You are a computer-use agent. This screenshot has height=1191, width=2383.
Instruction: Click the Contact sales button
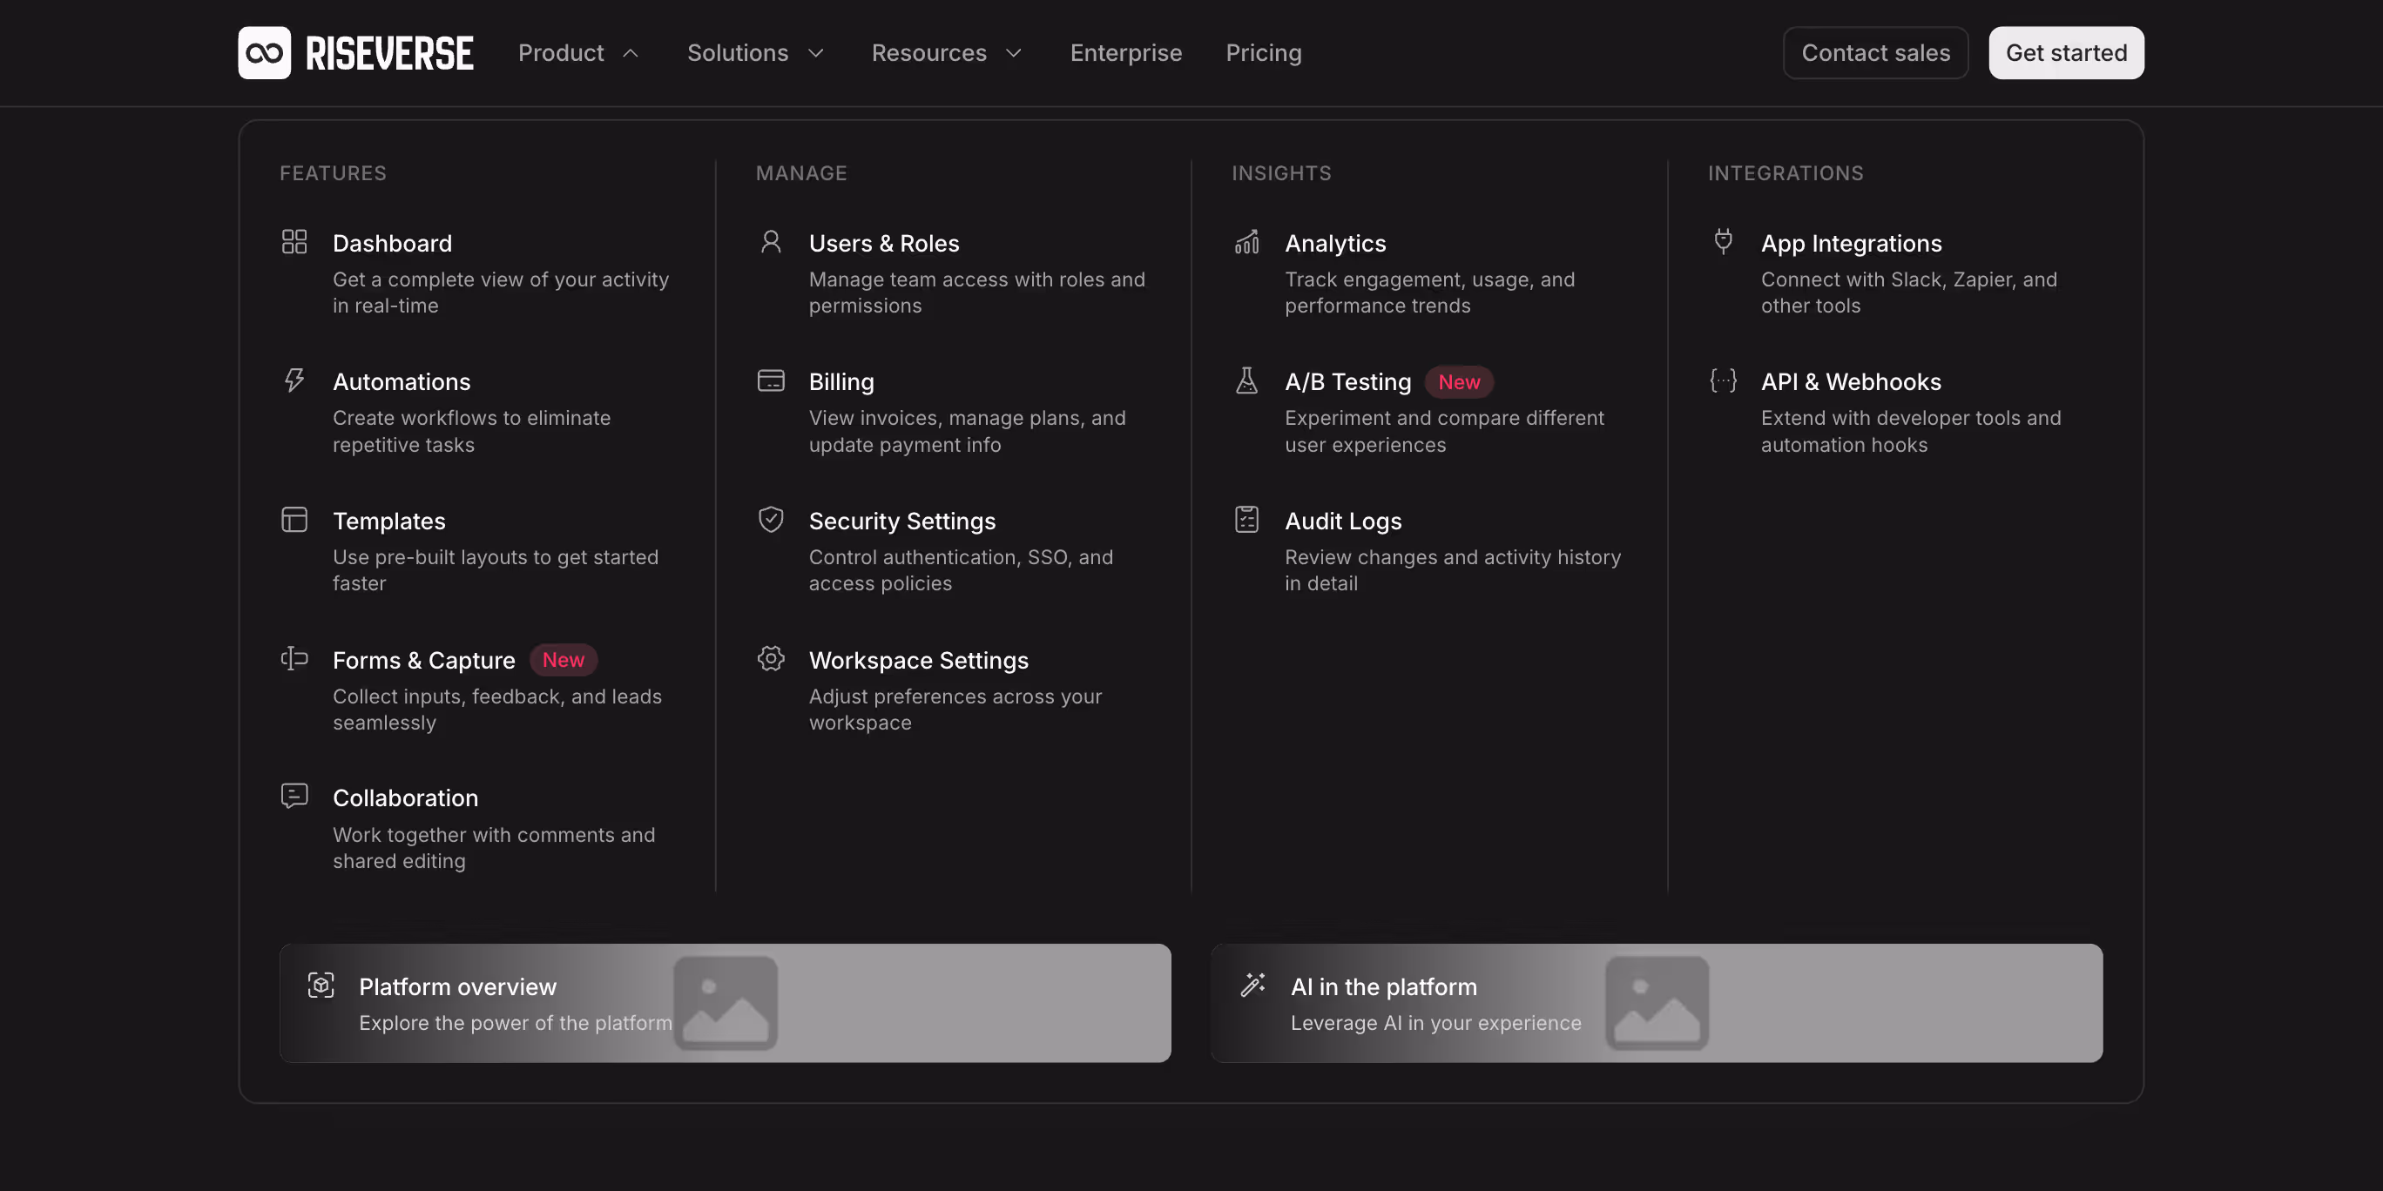click(x=1875, y=53)
